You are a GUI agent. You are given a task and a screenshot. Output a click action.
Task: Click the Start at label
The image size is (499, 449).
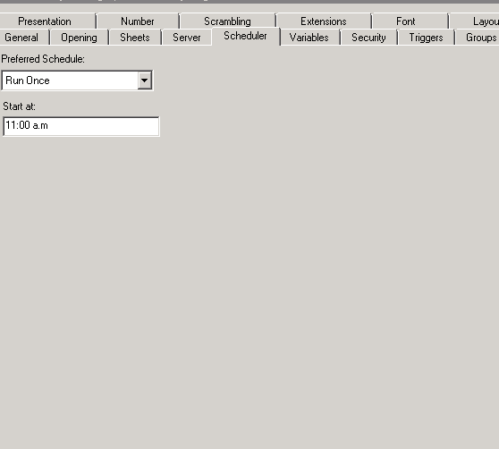point(19,106)
